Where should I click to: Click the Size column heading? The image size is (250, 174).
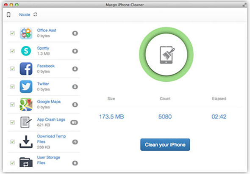[111, 99]
